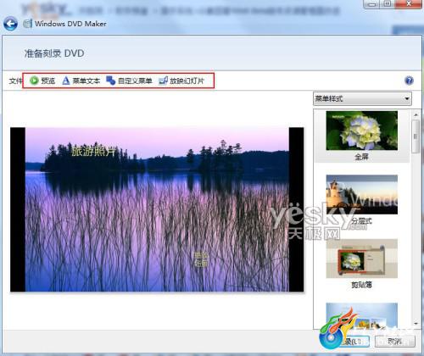
Task: Click the DVD menu preview image
Action: pyautogui.click(x=157, y=209)
